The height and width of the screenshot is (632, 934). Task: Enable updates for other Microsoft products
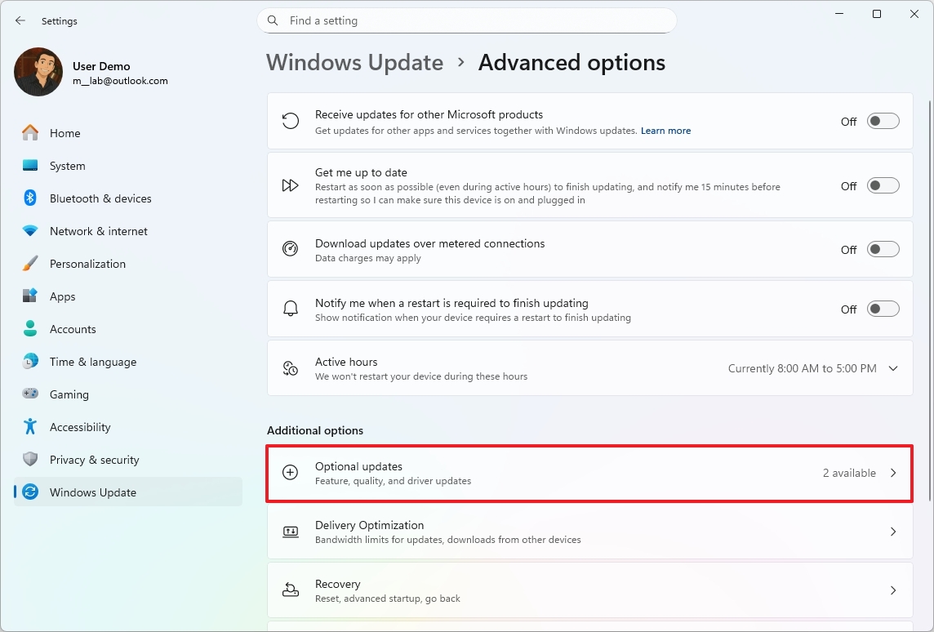coord(883,120)
